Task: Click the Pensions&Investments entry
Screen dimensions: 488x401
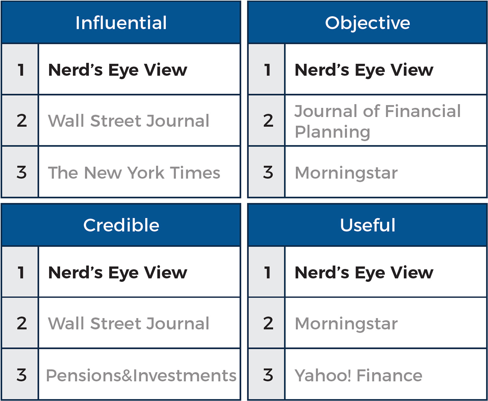Action: click(141, 375)
